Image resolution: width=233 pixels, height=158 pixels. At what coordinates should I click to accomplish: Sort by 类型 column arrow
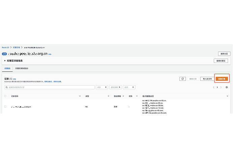(108, 96)
